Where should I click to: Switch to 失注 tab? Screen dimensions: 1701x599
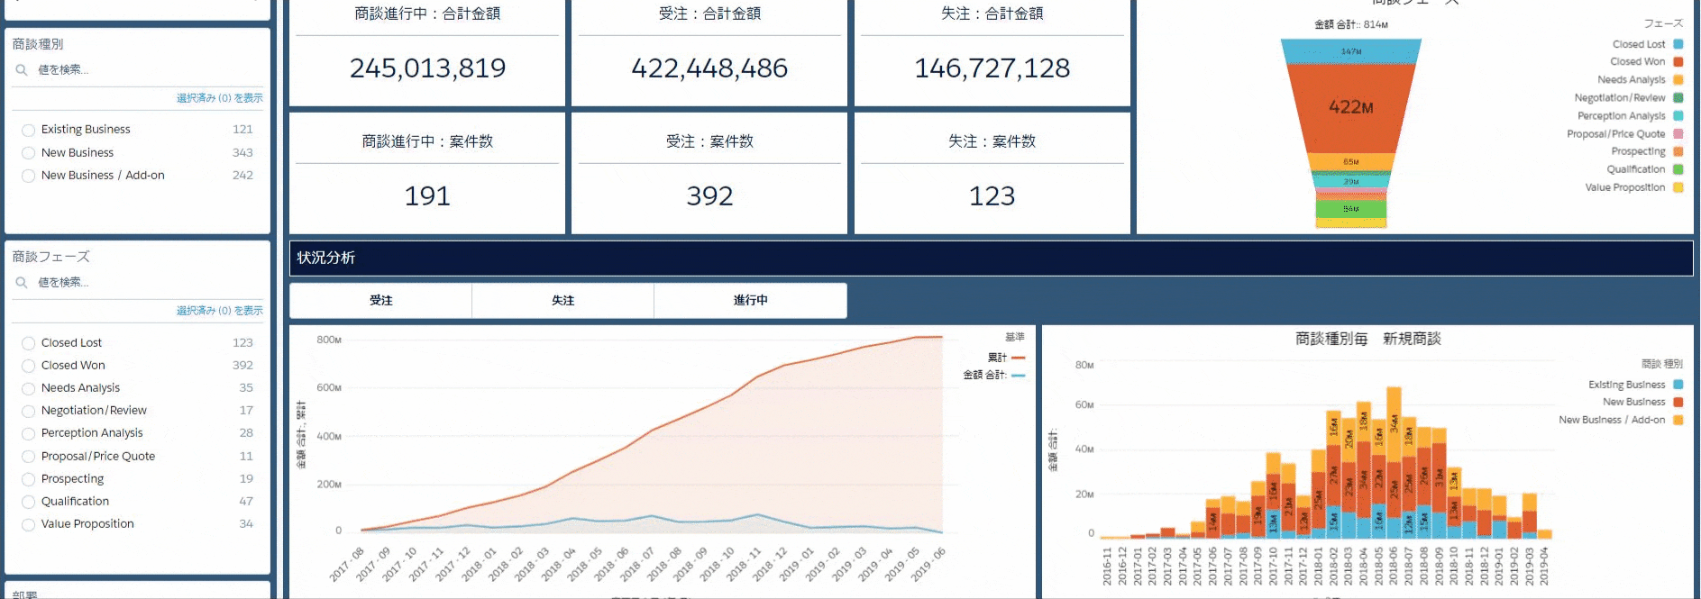(562, 300)
